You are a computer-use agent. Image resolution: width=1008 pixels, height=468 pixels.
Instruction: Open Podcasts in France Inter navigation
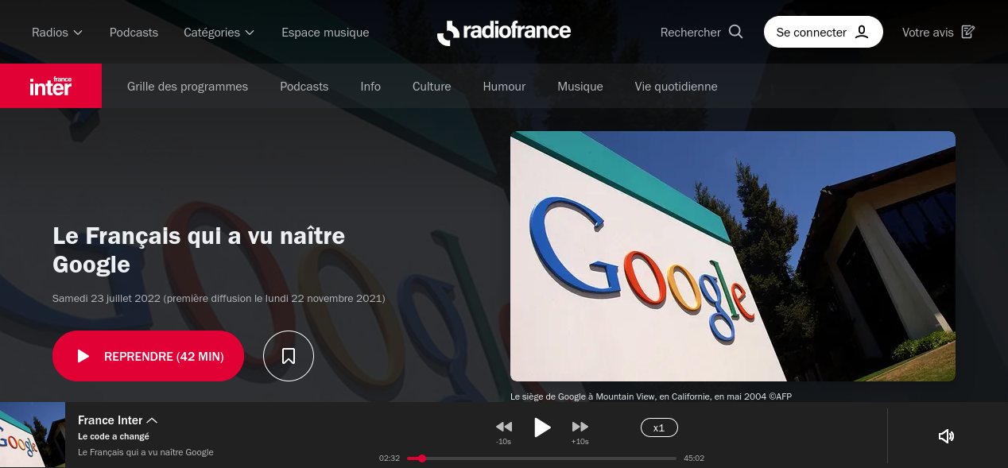tap(304, 86)
